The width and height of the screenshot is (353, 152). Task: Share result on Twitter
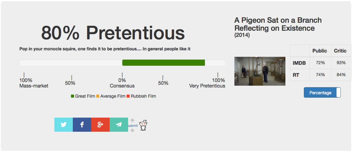click(64, 125)
